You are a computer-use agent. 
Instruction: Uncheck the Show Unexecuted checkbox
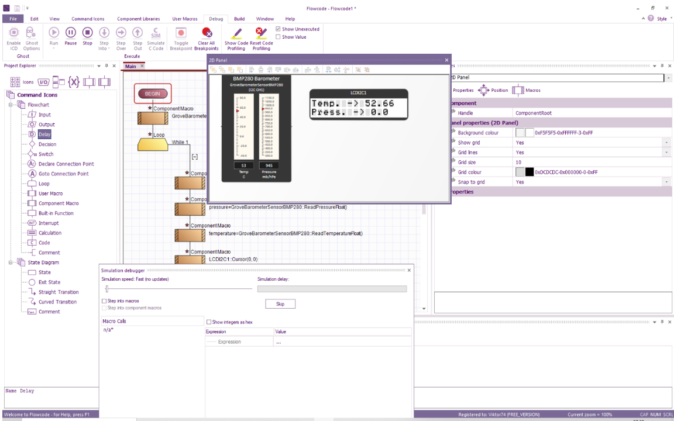click(x=278, y=29)
